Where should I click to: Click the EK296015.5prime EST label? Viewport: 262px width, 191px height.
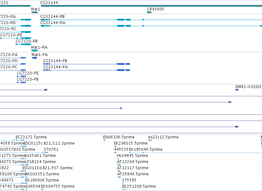(131, 143)
